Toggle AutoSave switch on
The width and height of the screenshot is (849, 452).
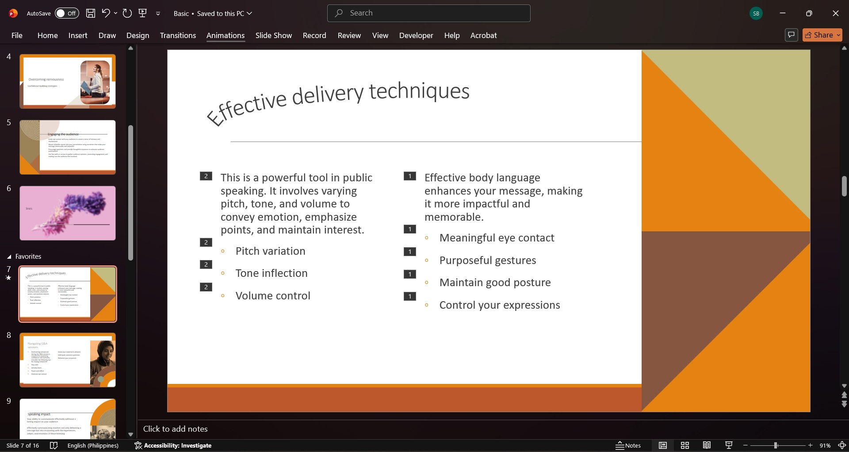tap(67, 13)
